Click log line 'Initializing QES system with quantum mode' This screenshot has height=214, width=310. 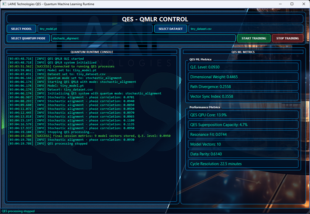point(85,93)
